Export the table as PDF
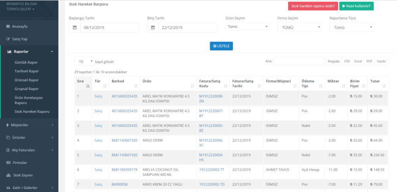The image size is (397, 192). click(369, 61)
